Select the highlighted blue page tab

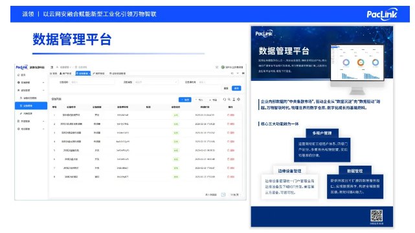pos(83,73)
